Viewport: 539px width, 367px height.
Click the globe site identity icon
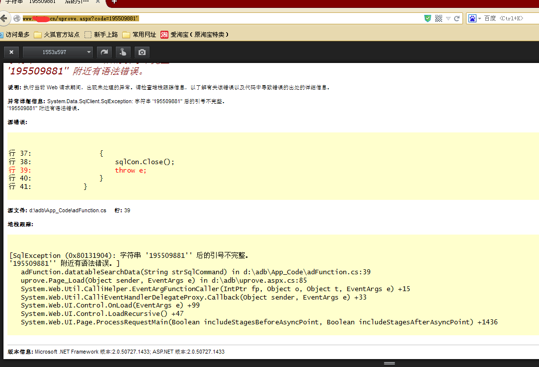coord(17,18)
